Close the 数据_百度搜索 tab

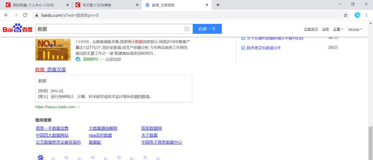[207, 5]
